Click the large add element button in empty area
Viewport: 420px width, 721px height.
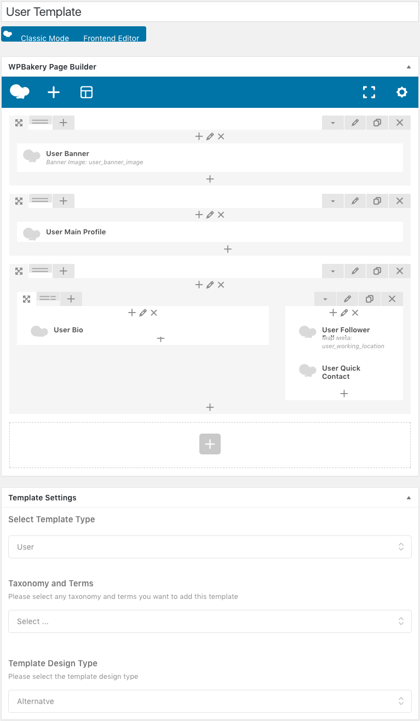[x=210, y=444]
